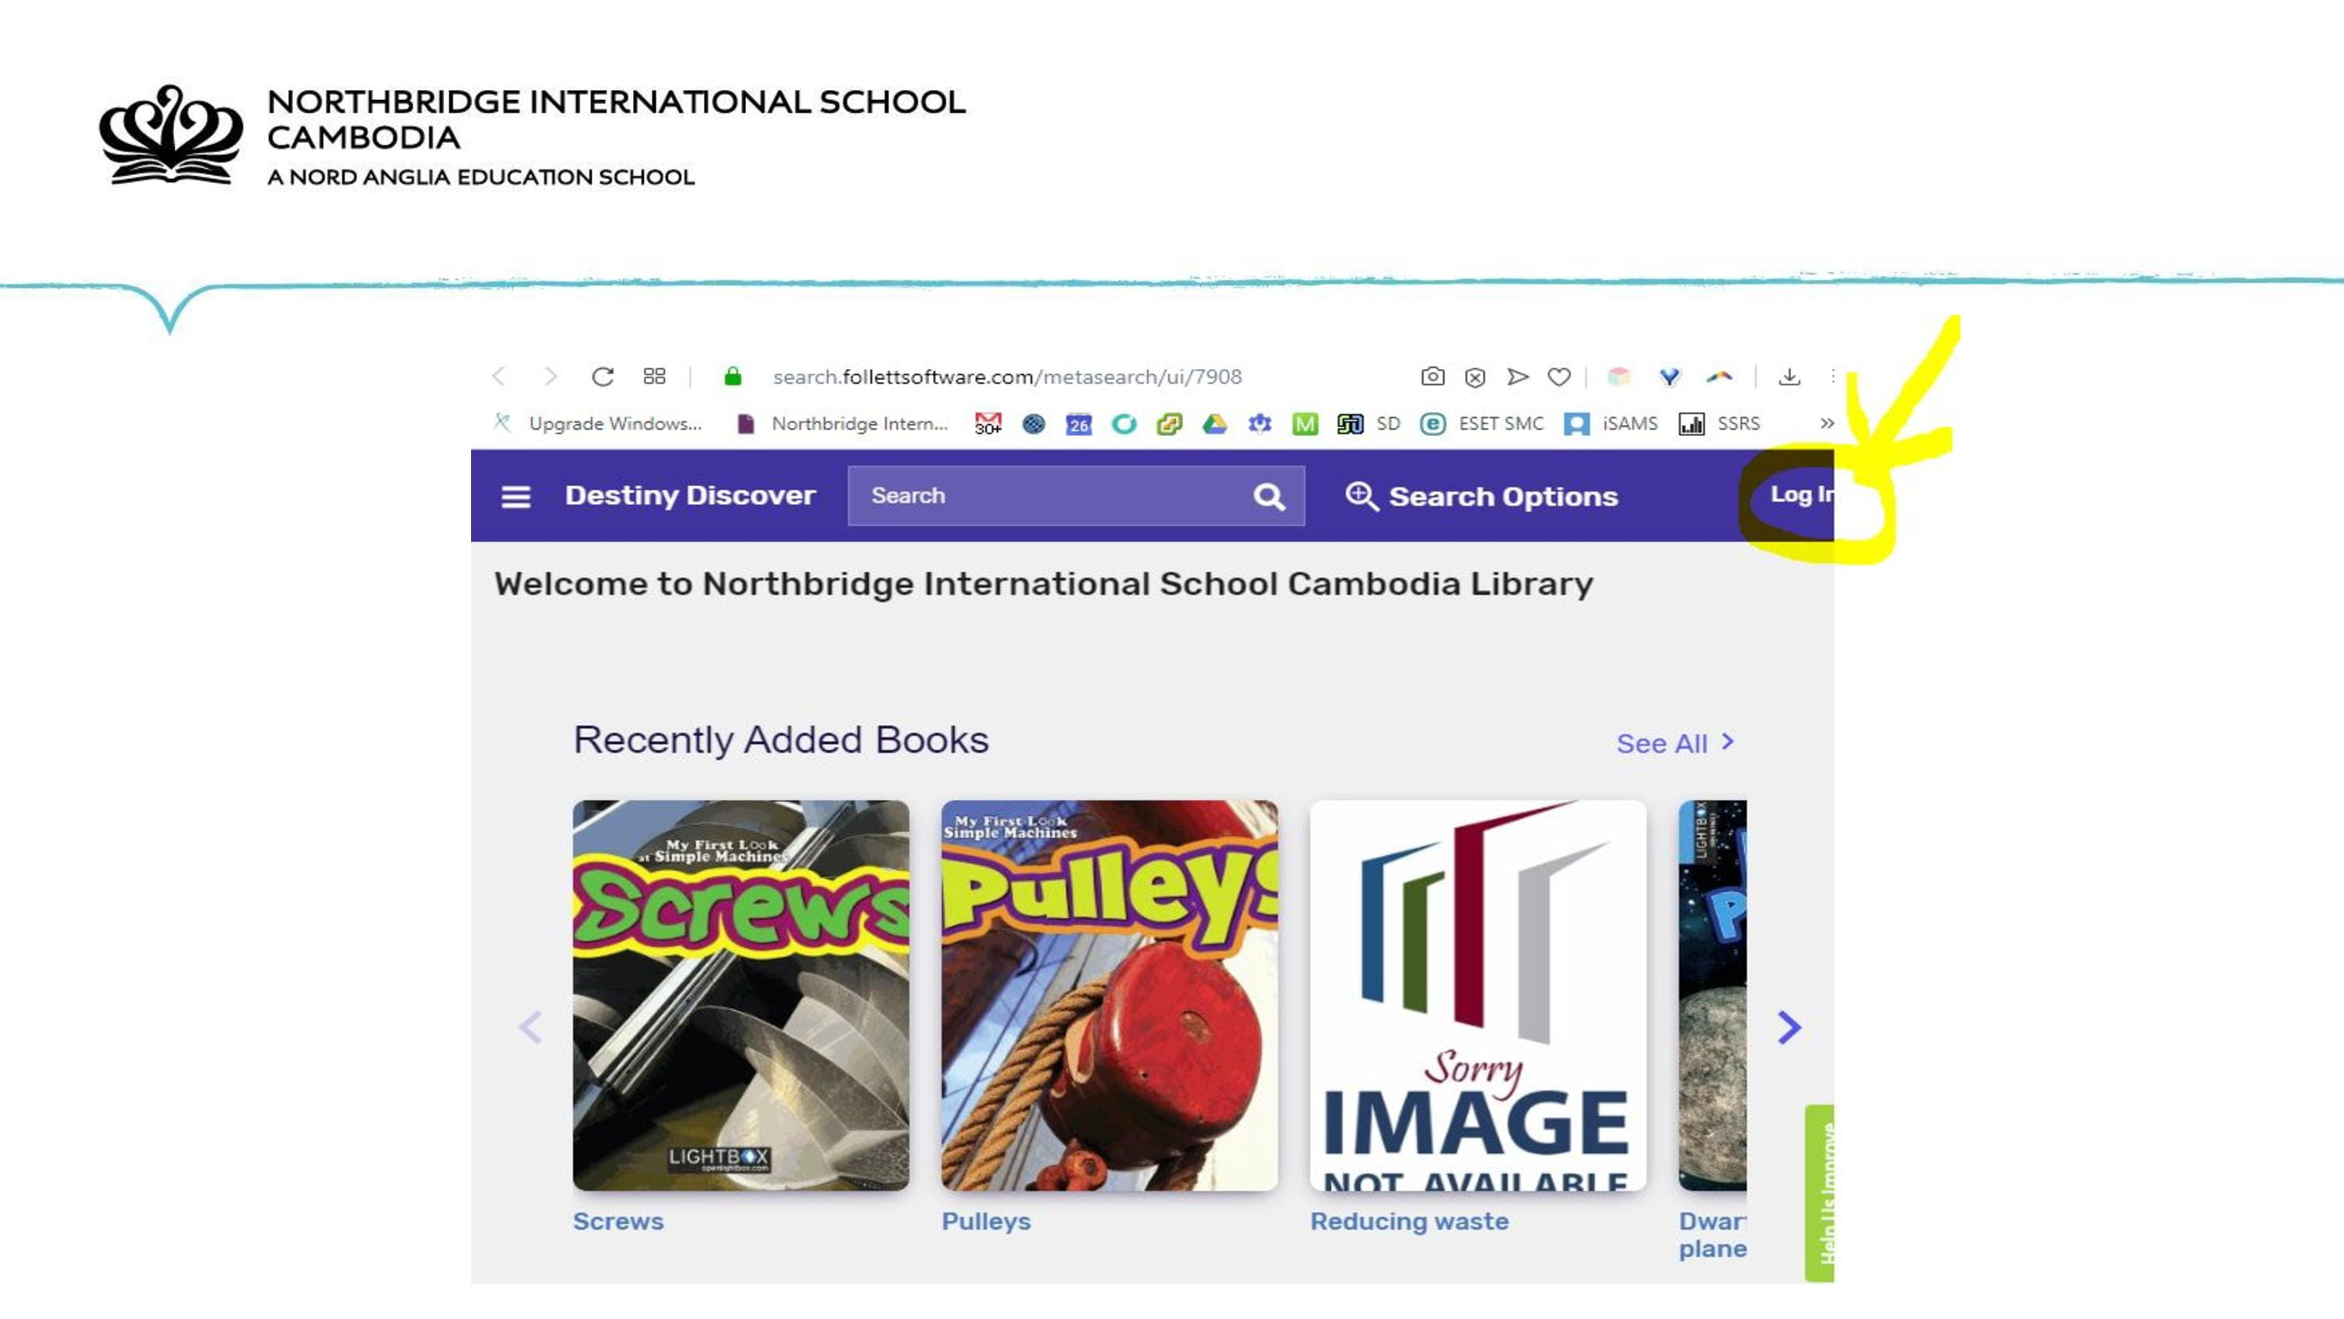The height and width of the screenshot is (1319, 2344).
Task: Click the Destiny Discover title
Action: (x=690, y=495)
